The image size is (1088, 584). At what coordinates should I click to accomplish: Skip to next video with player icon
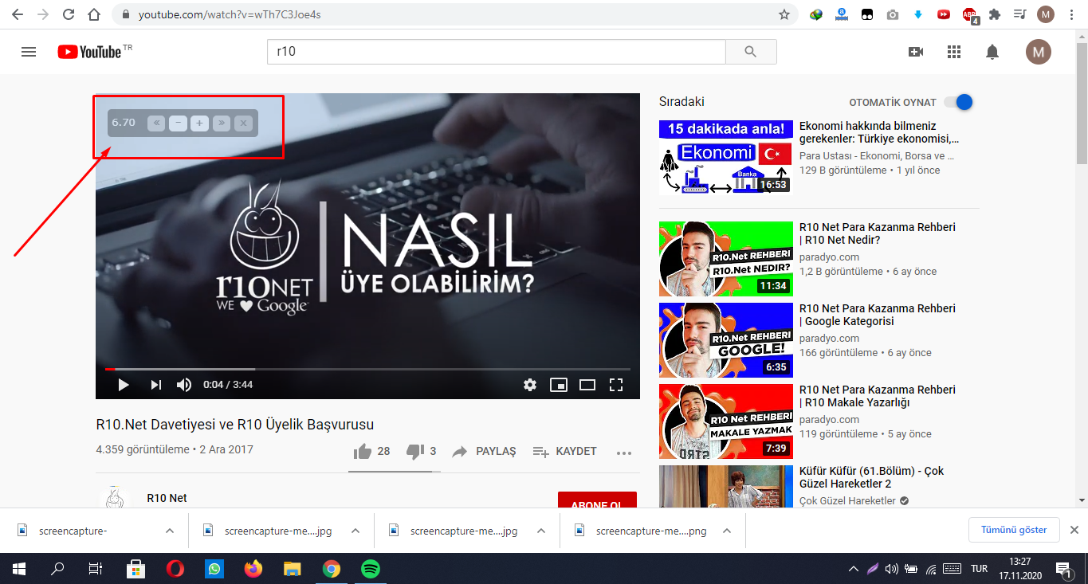point(155,385)
